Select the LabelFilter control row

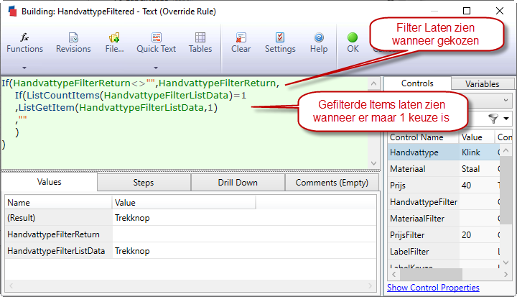pyautogui.click(x=444, y=252)
